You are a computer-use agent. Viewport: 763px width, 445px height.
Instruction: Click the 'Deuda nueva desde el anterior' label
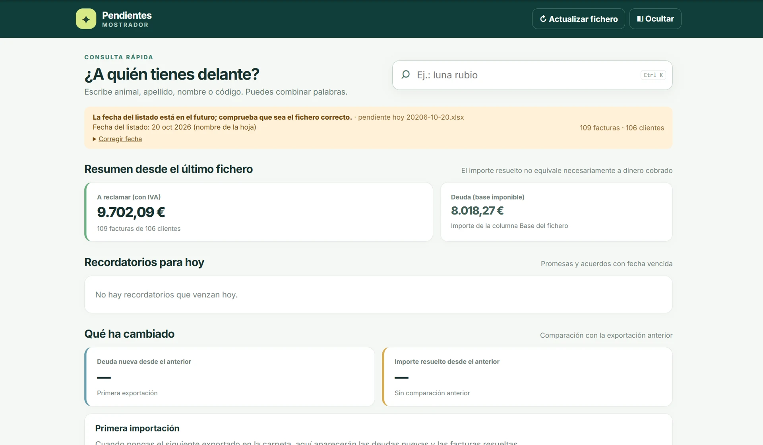(144, 361)
